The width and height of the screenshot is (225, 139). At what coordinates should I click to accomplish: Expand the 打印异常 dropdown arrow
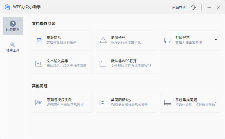click(216, 40)
